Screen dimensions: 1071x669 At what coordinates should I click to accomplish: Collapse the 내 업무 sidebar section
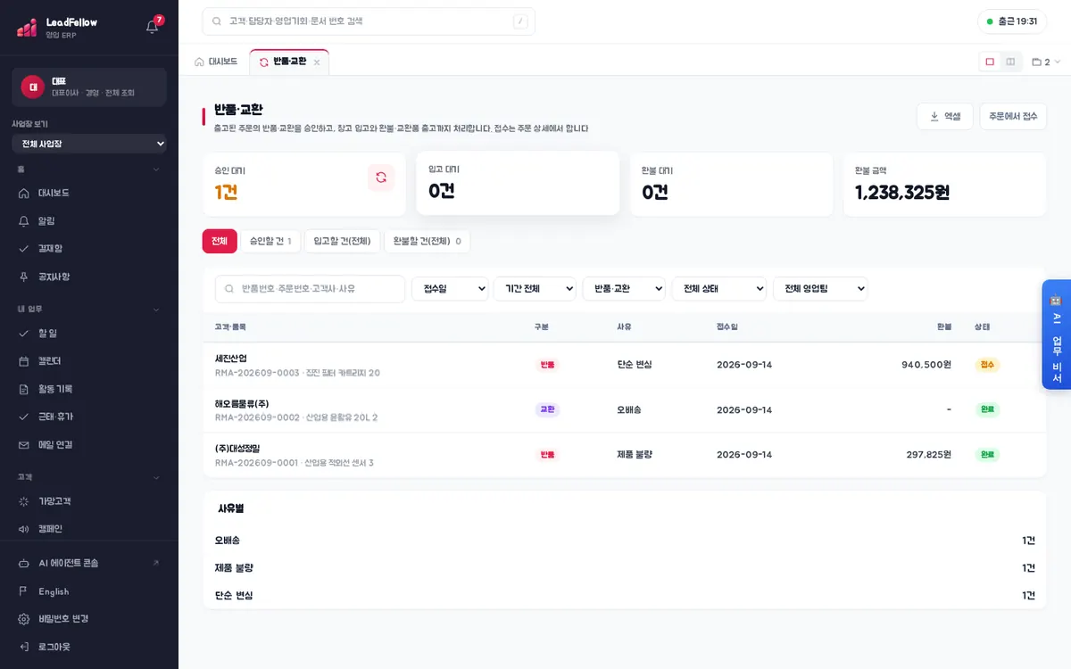pos(89,310)
